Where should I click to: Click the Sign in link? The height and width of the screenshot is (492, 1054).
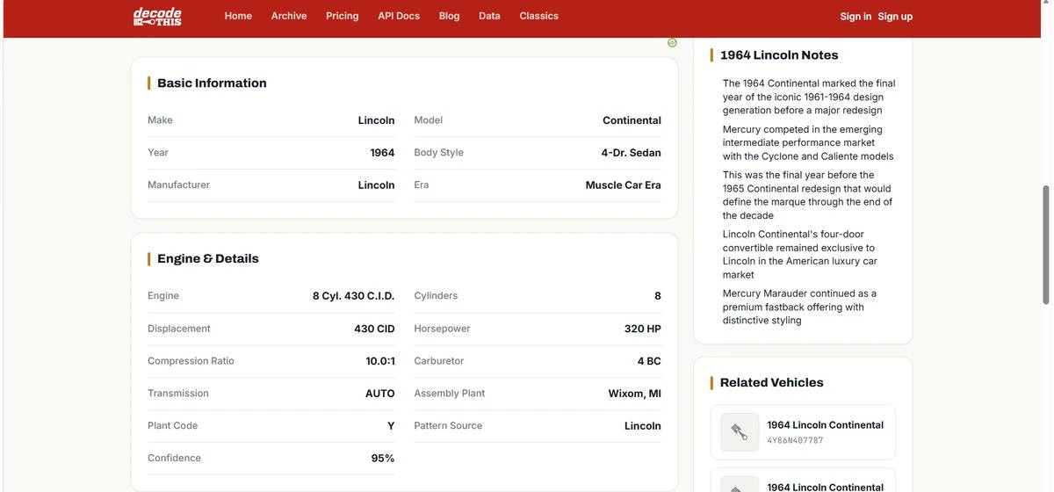pyautogui.click(x=855, y=17)
